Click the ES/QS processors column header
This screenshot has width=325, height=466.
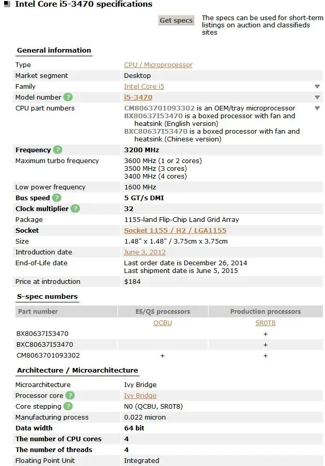[163, 311]
